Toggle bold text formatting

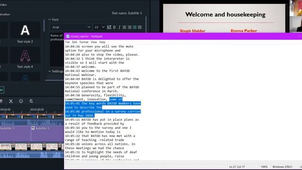(x=114, y=27)
